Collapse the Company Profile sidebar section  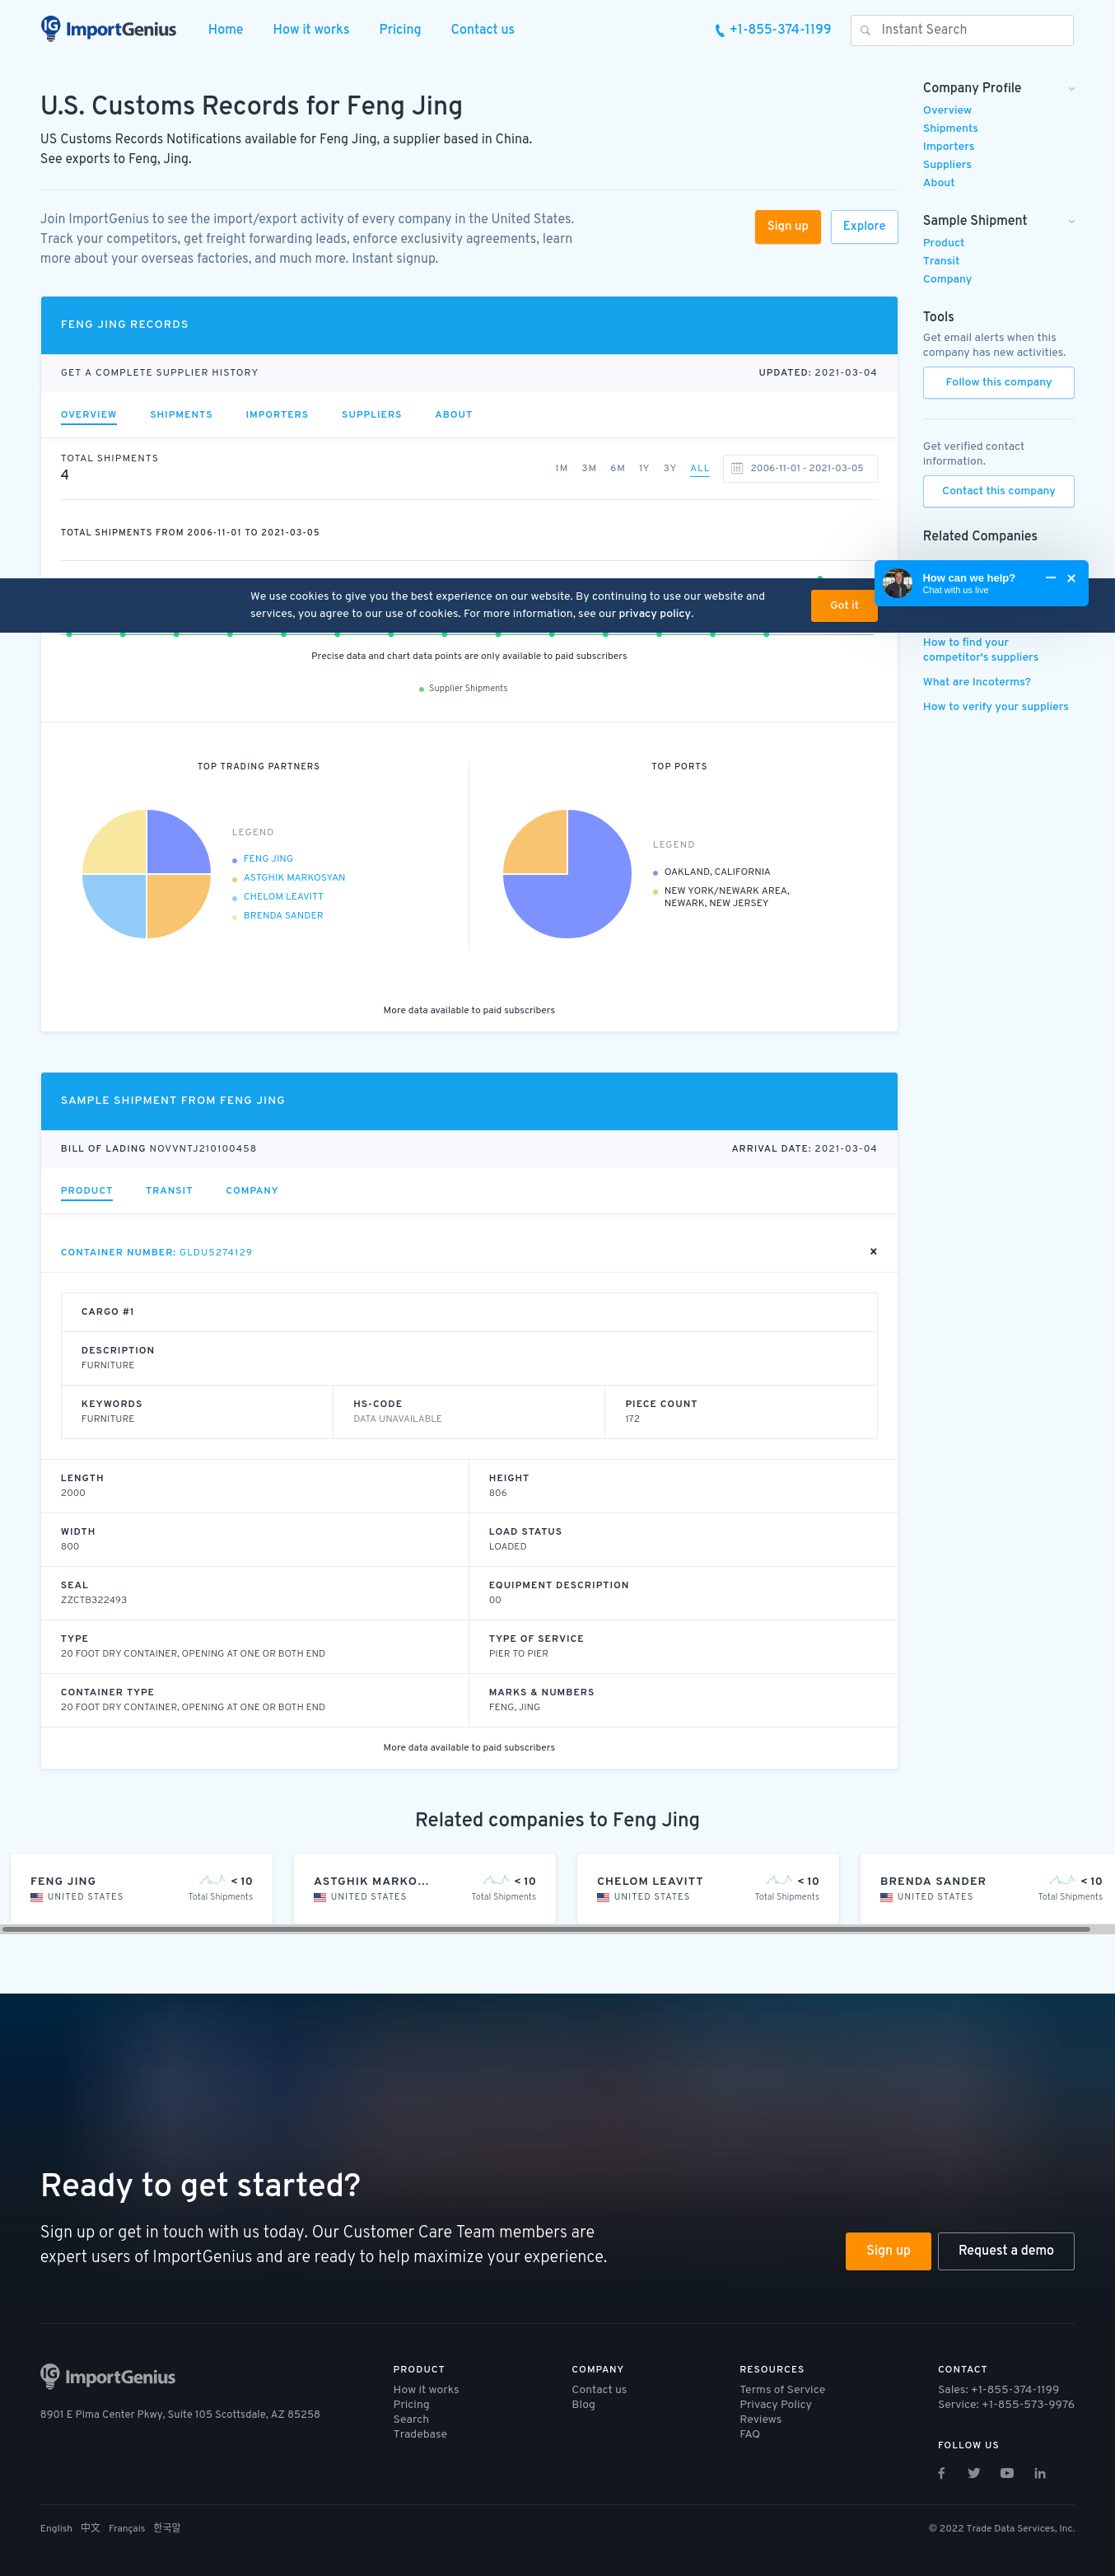pyautogui.click(x=1071, y=88)
